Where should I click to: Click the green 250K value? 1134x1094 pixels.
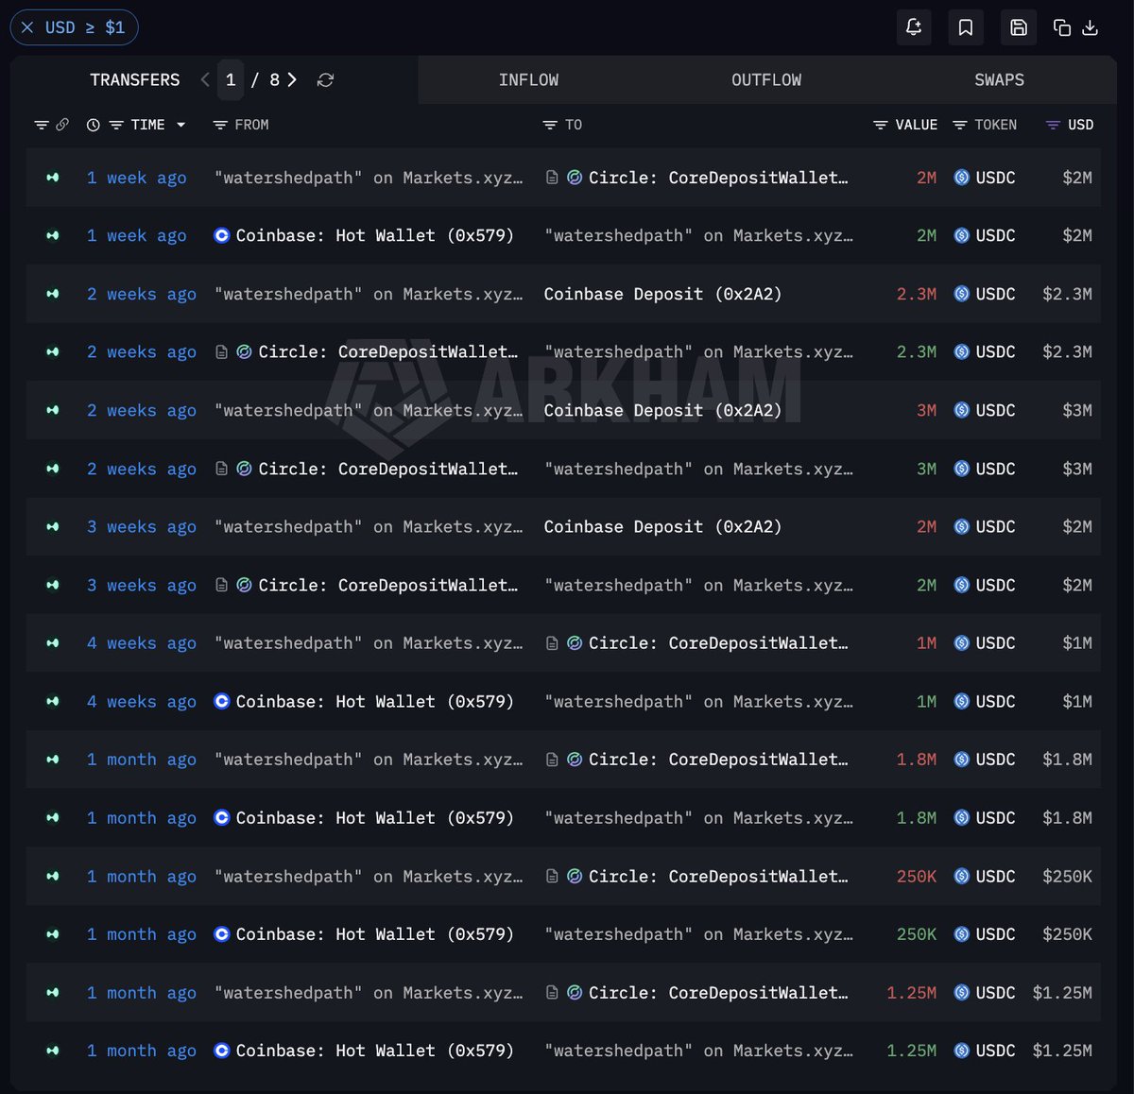tap(917, 934)
